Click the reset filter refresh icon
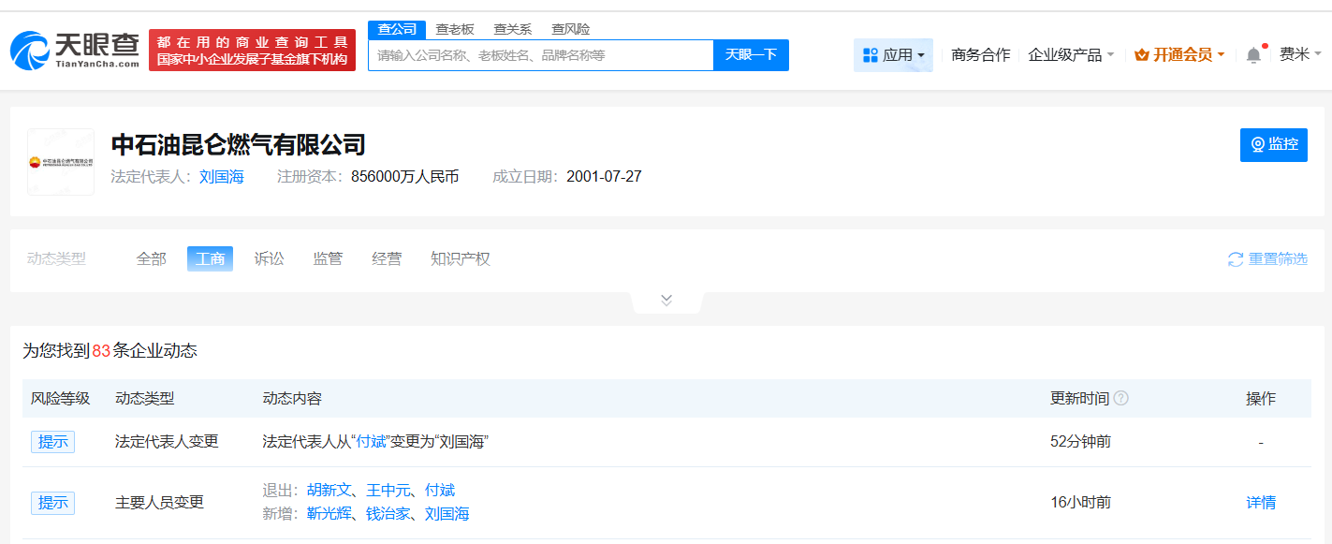This screenshot has height=544, width=1332. (x=1236, y=259)
